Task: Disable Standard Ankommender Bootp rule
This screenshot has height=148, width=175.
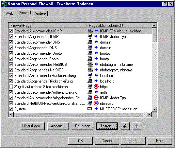Action: [11, 53]
